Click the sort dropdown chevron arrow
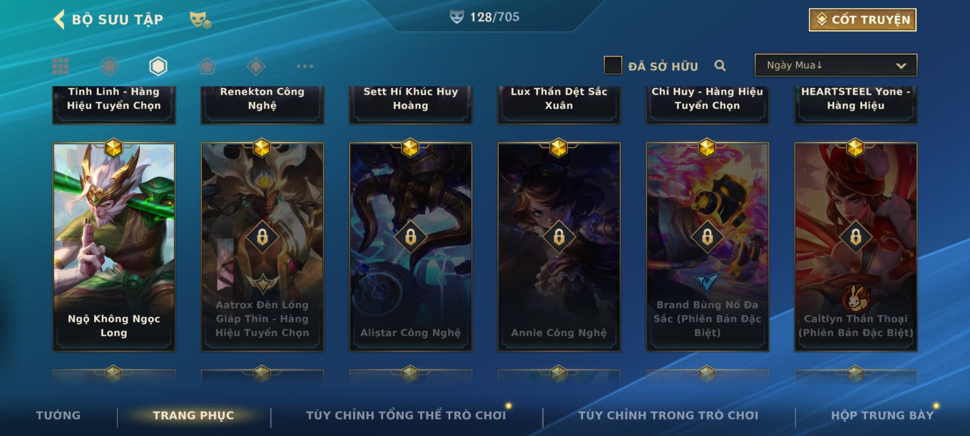The width and height of the screenshot is (970, 436). coord(901,66)
